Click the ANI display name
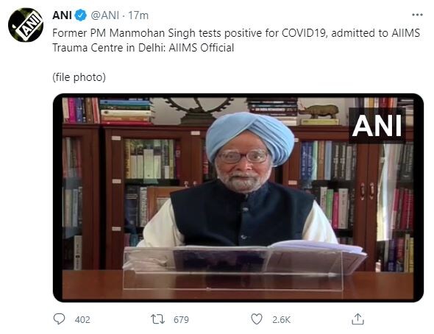Viewport: 434px width, 334px height. (63, 15)
